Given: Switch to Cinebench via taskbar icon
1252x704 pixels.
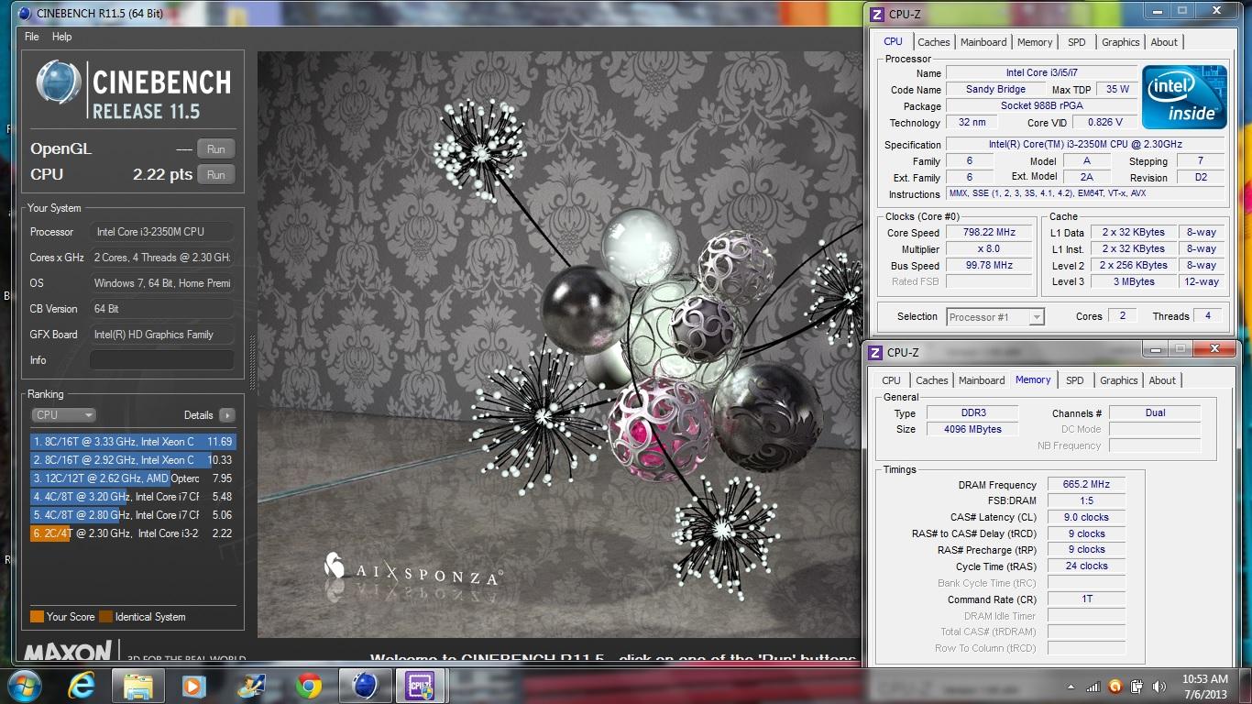Looking at the screenshot, I should tap(365, 686).
